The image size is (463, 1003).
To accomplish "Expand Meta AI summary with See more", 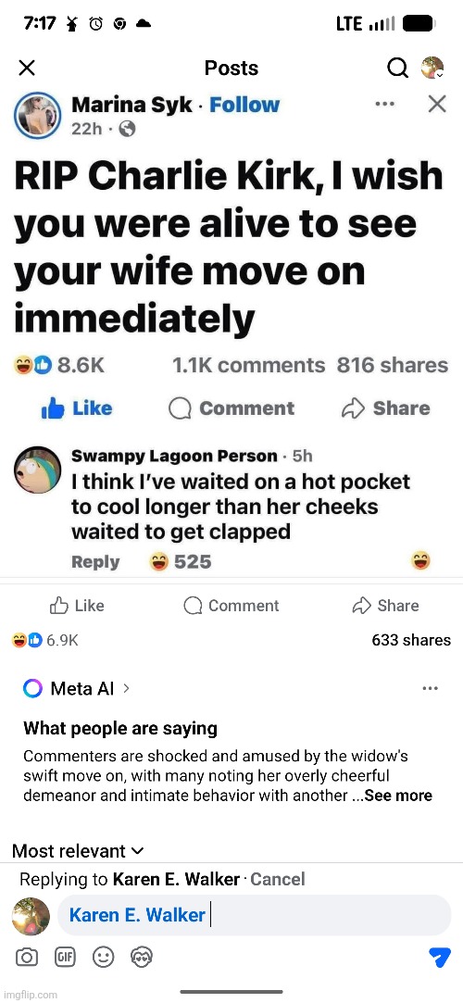I will [398, 796].
